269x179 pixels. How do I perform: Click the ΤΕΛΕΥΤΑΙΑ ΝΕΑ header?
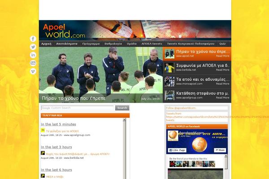click(85, 115)
